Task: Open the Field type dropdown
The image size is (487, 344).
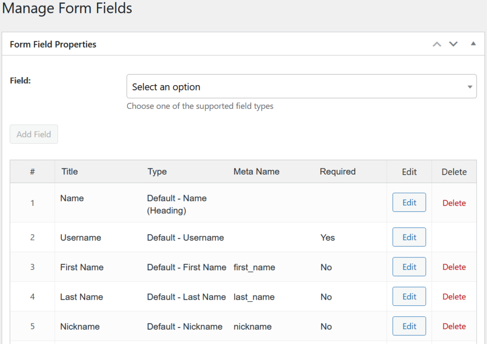Action: click(302, 87)
